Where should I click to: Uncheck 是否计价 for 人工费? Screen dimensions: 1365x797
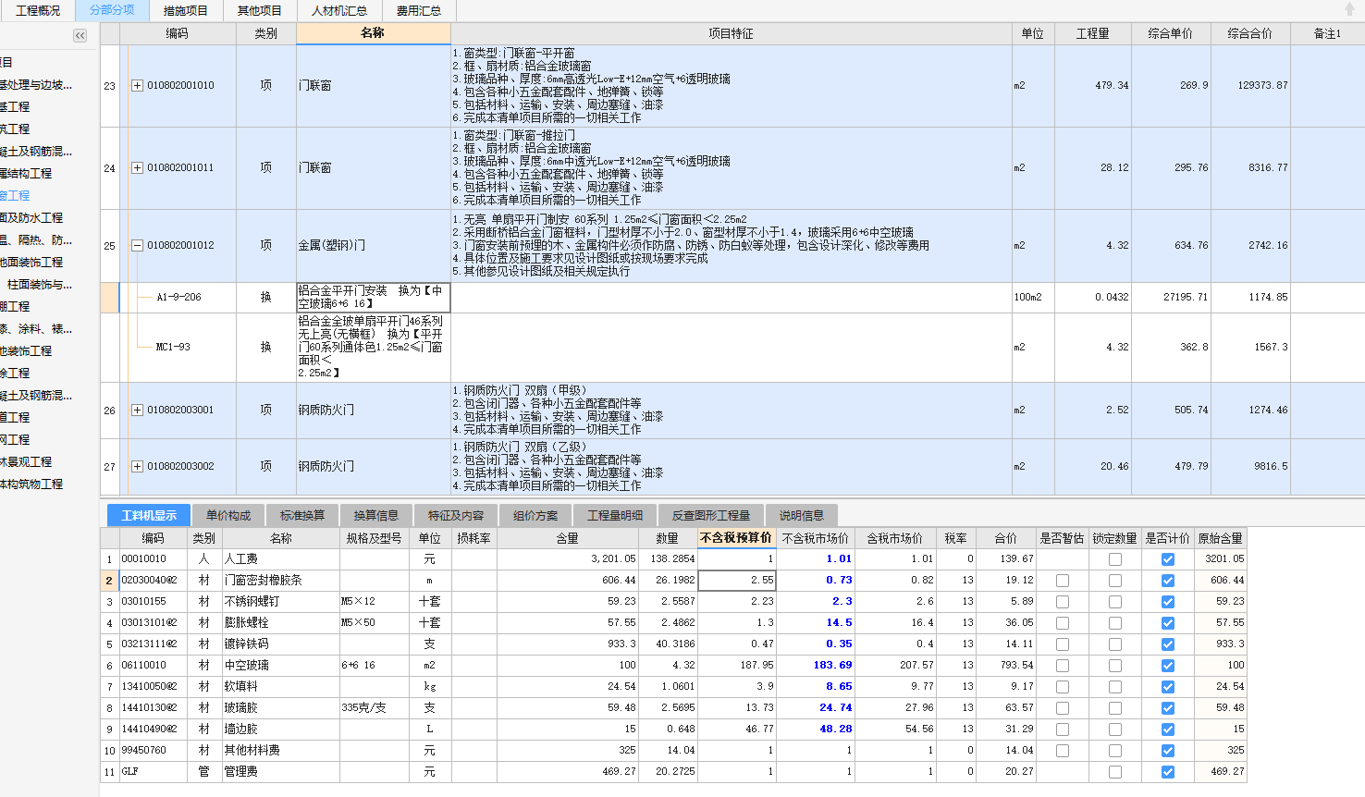click(x=1168, y=559)
